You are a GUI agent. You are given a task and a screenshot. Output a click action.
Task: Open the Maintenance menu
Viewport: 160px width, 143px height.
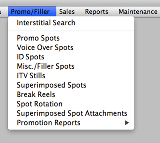[138, 12]
